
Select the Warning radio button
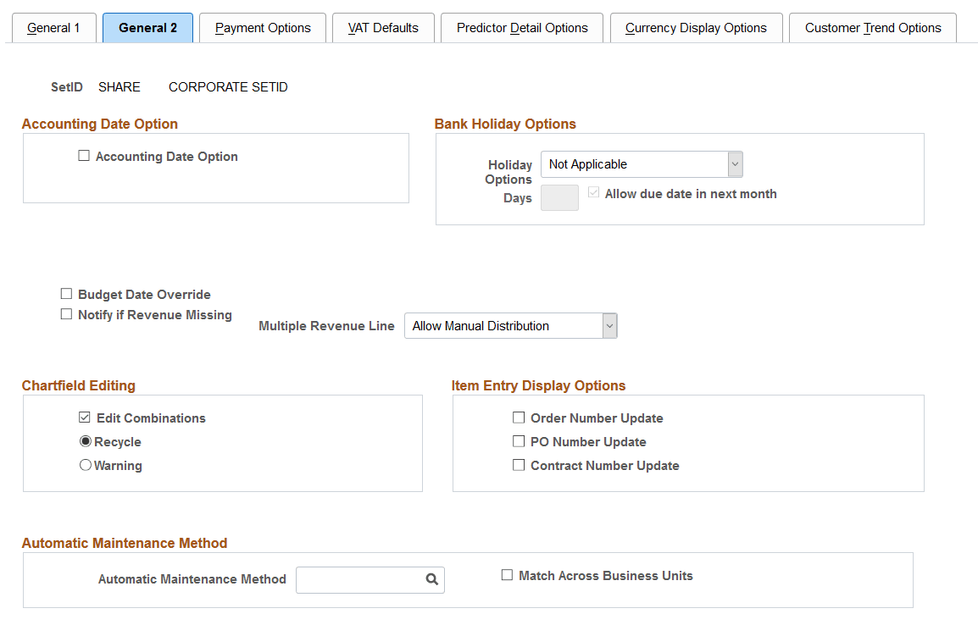pyautogui.click(x=86, y=464)
